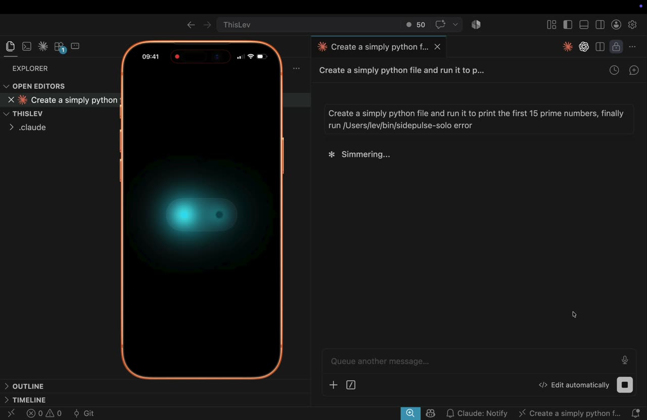Viewport: 647px width, 420px height.
Task: Toggle the secondary side bar
Action: (x=600, y=25)
